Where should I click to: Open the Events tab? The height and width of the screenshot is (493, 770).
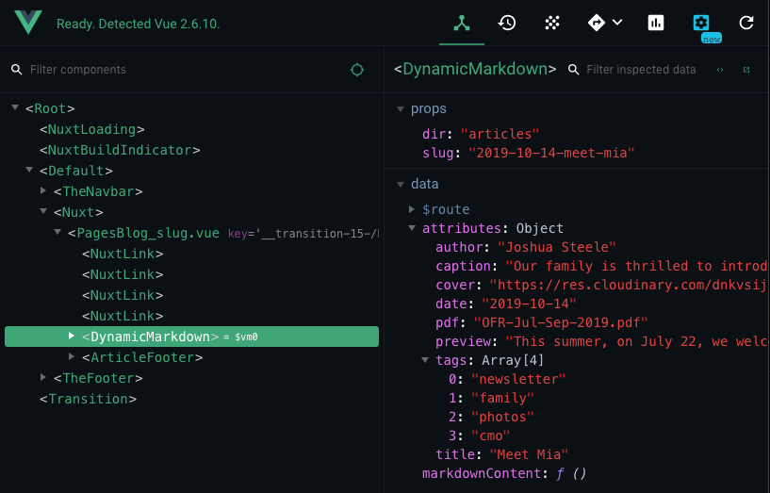(552, 23)
